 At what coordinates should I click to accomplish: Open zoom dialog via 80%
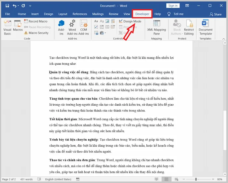220,179
